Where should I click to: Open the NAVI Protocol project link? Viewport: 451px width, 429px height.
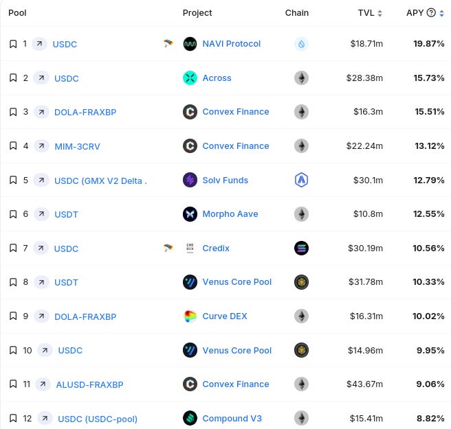point(231,44)
